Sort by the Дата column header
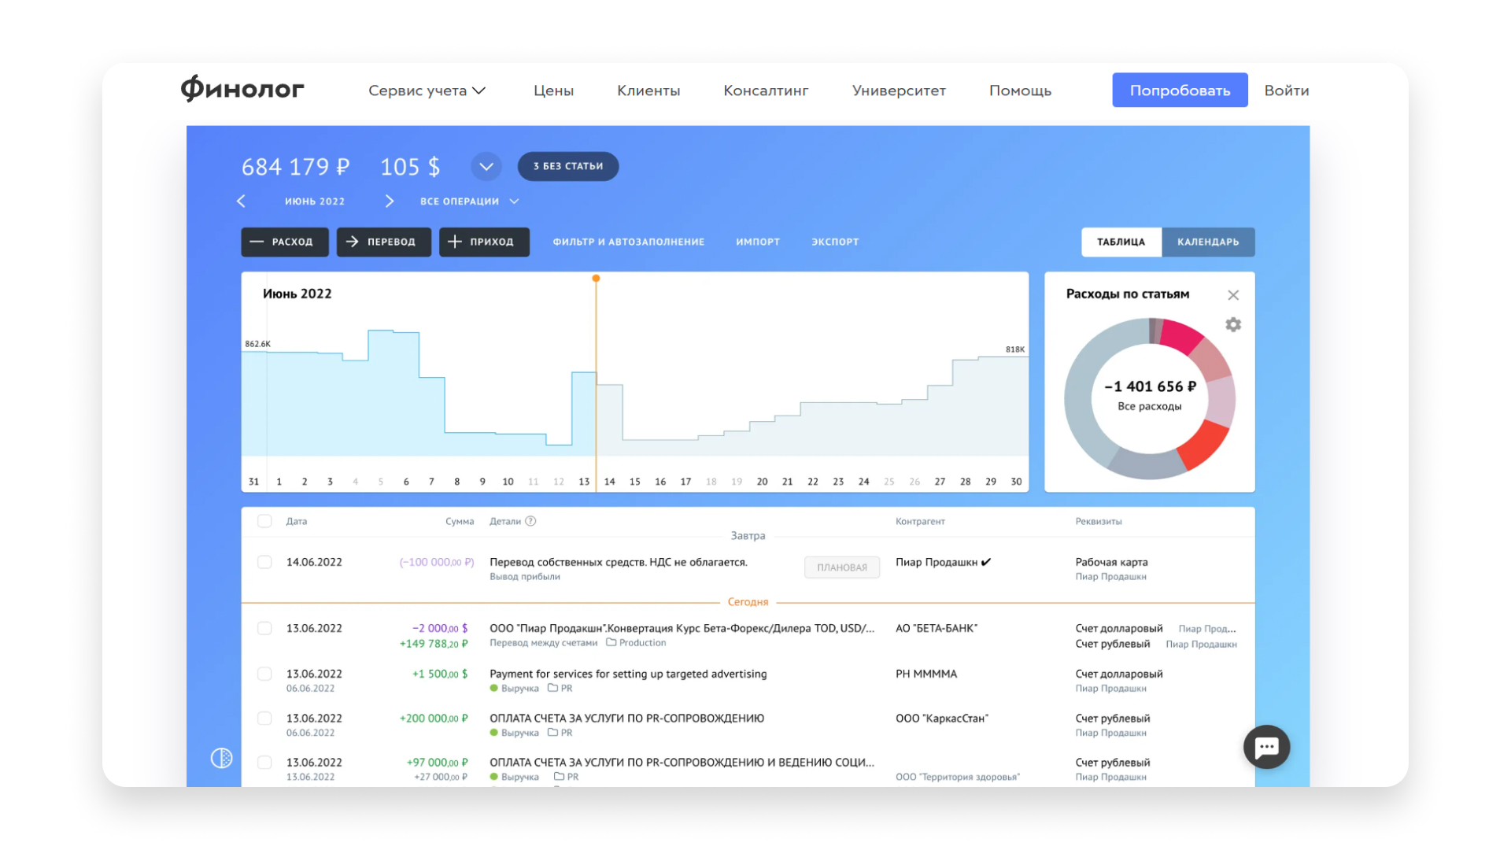Image resolution: width=1511 pixels, height=850 pixels. point(297,521)
